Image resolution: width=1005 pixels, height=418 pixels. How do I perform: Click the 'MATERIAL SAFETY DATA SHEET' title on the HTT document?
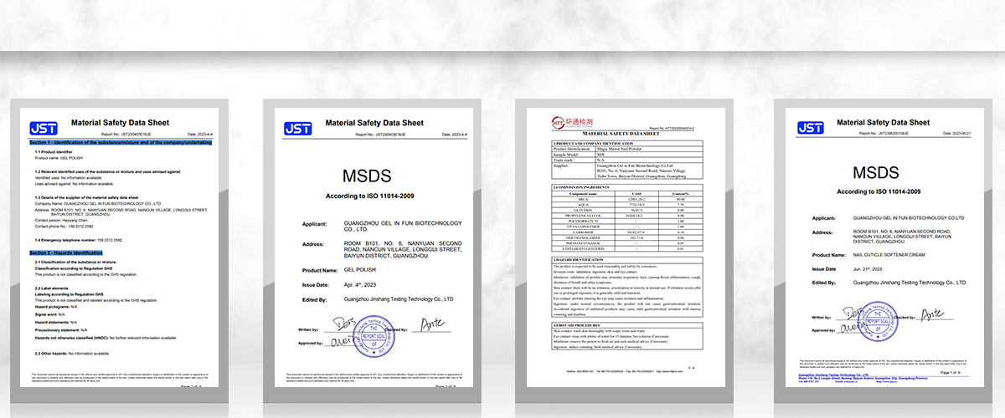point(621,133)
